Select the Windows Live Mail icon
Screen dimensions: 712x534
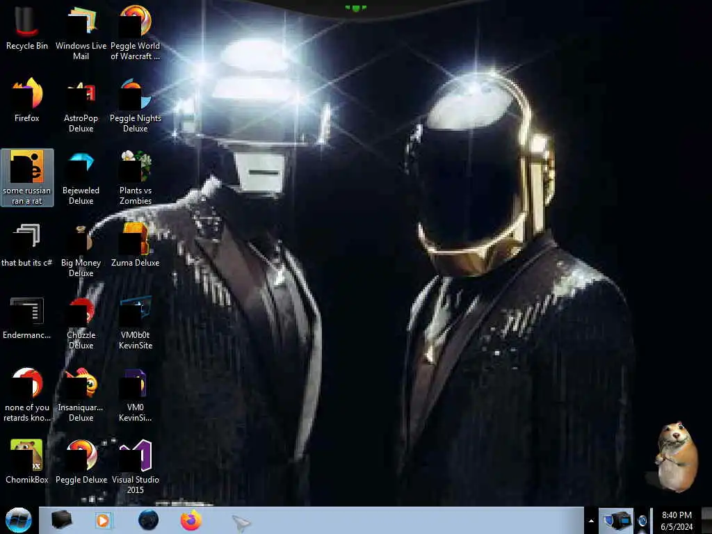tap(81, 33)
